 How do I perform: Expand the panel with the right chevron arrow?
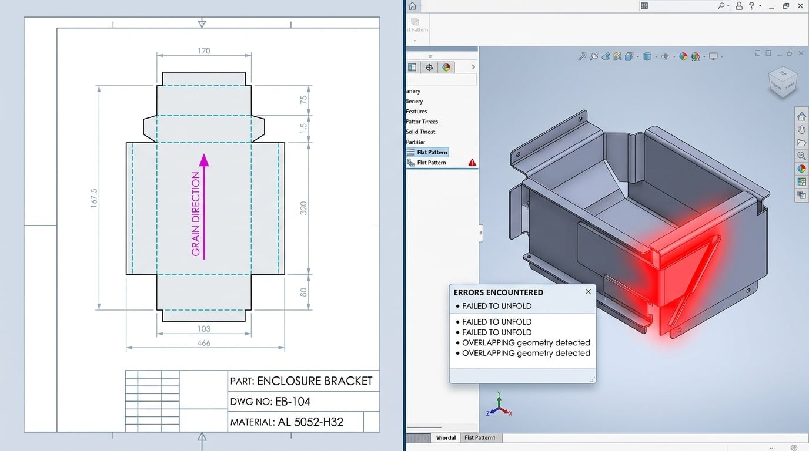click(473, 67)
